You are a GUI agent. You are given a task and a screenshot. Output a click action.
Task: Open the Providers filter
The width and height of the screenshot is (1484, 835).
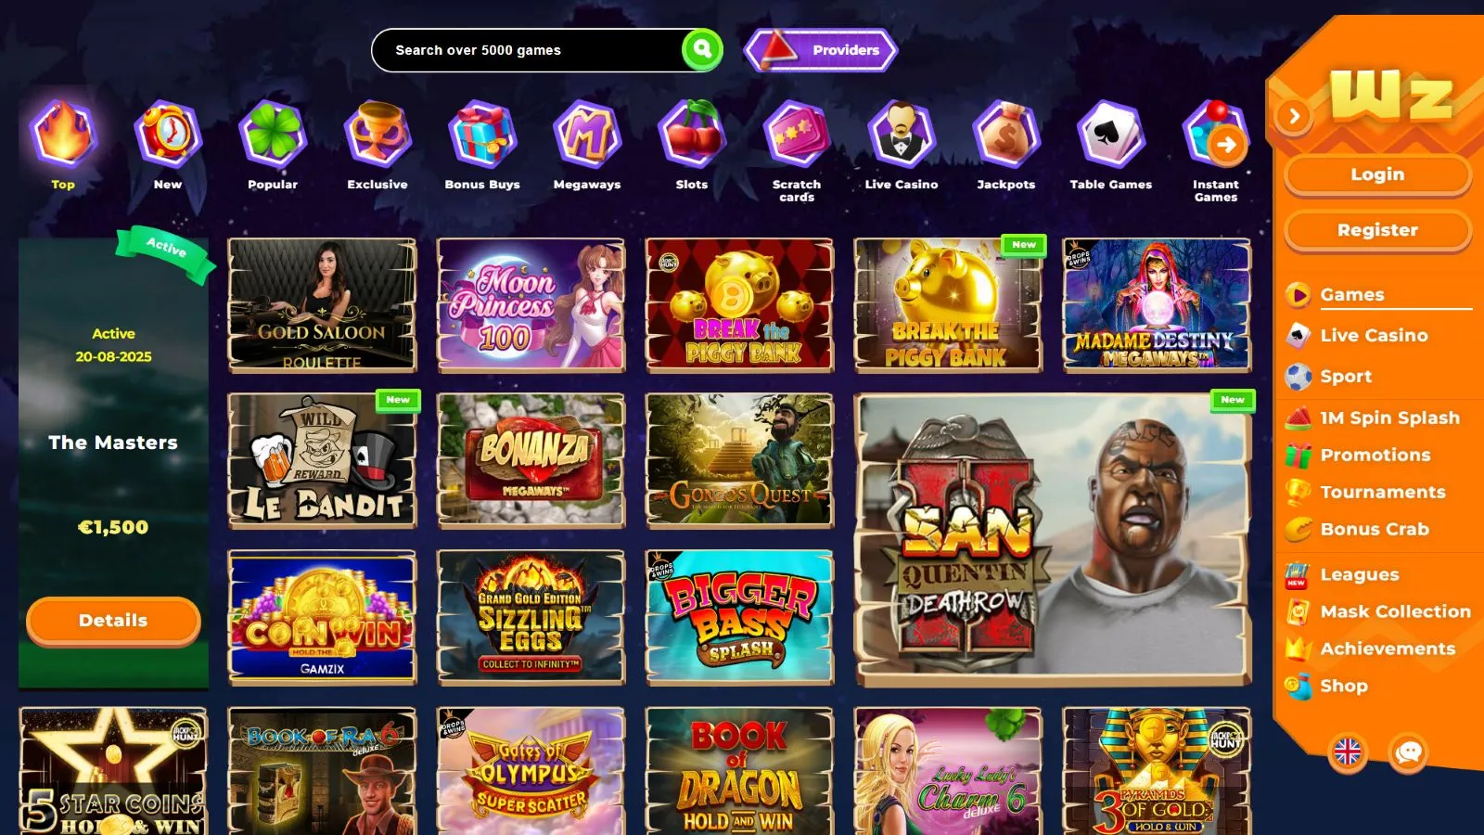(x=820, y=50)
